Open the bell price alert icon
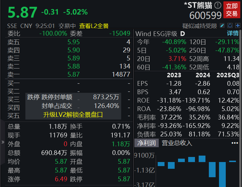The height and width of the screenshot is (187, 242). point(230,26)
